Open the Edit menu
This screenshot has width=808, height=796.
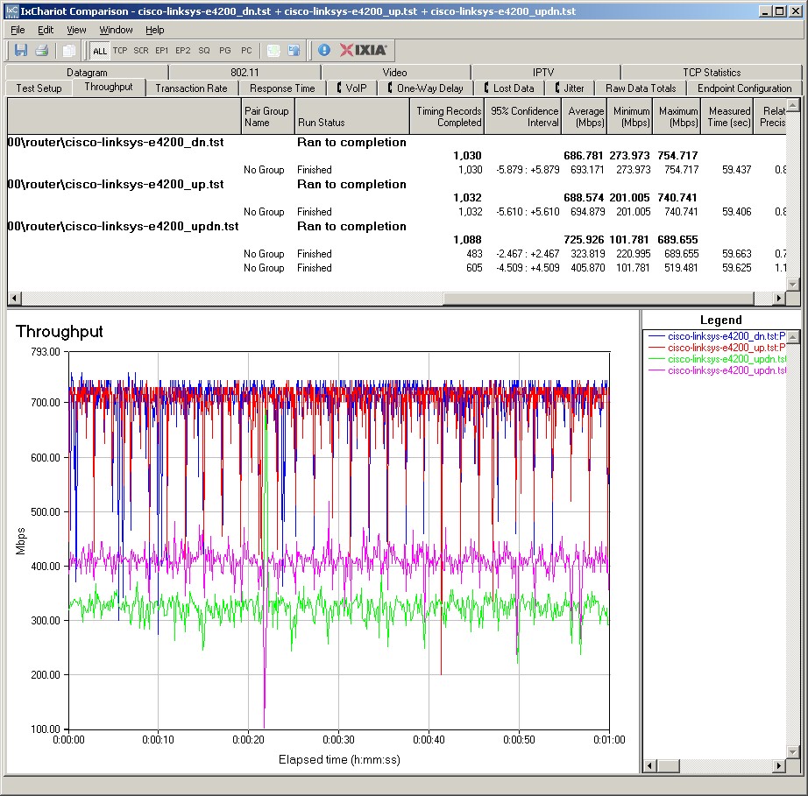46,30
